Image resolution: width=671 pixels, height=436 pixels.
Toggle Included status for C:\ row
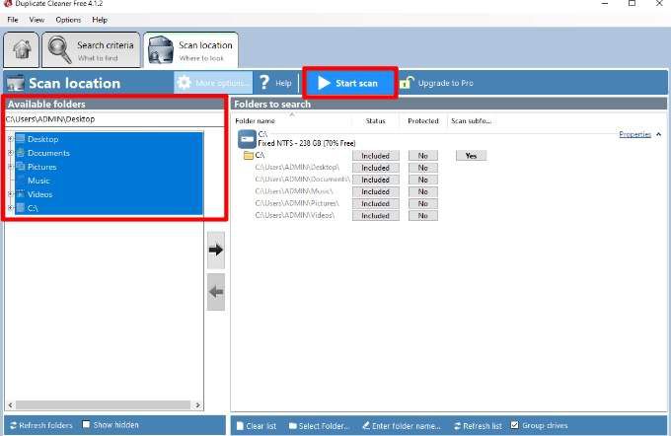click(x=375, y=156)
